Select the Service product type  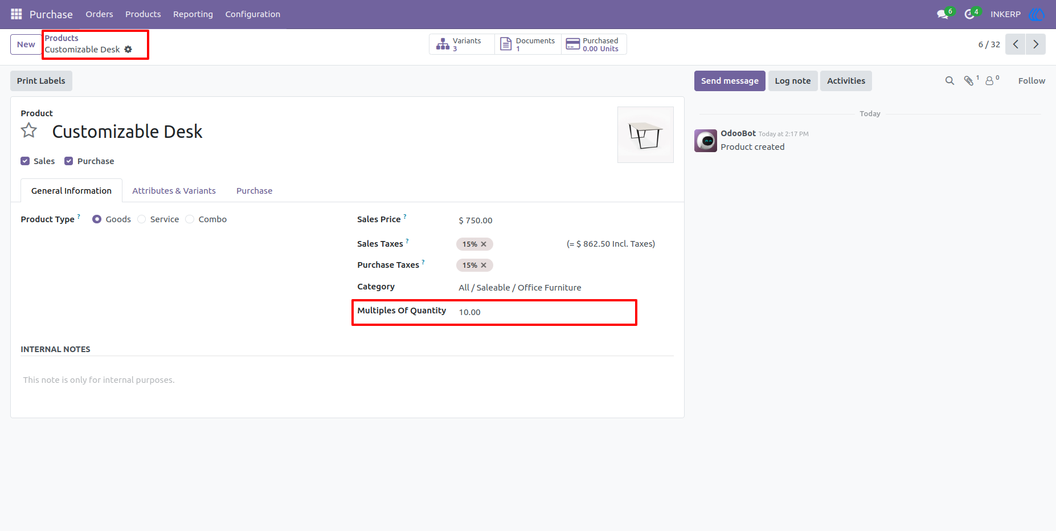point(142,219)
